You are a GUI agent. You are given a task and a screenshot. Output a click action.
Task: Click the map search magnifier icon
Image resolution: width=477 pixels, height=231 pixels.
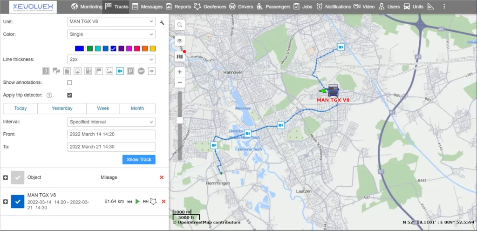pos(180,25)
